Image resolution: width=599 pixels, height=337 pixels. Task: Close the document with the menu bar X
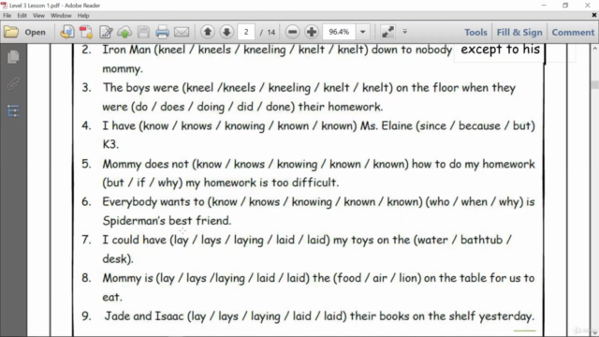(x=594, y=15)
